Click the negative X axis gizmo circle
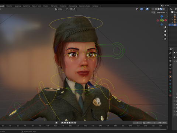 click(x=158, y=20)
